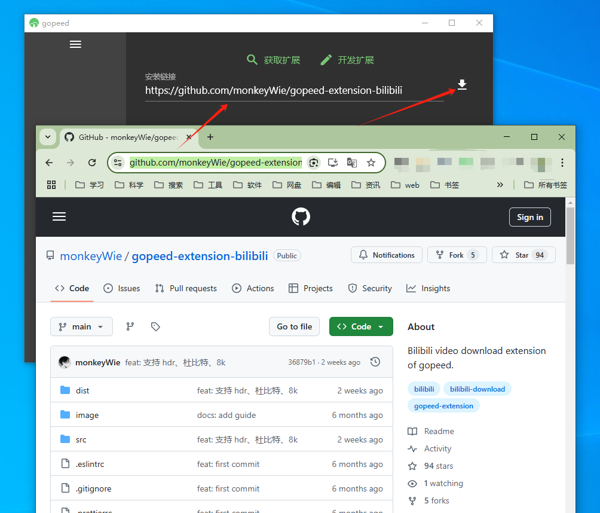Open the 软件 bookmark folder
The height and width of the screenshot is (513, 600).
[x=247, y=185]
